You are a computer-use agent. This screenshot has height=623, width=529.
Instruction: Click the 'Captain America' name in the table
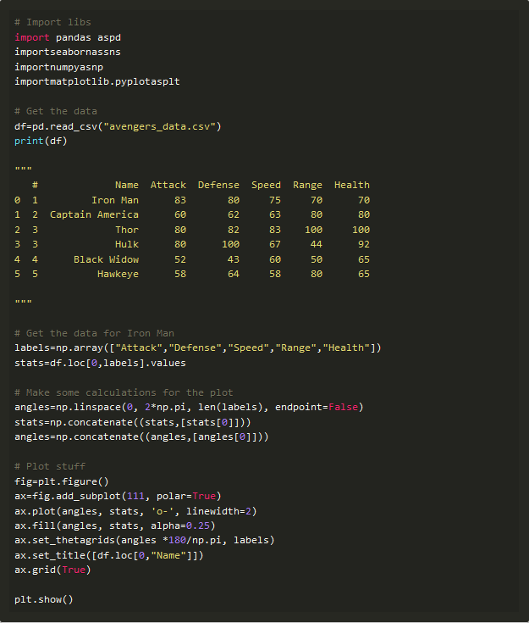[x=95, y=215]
